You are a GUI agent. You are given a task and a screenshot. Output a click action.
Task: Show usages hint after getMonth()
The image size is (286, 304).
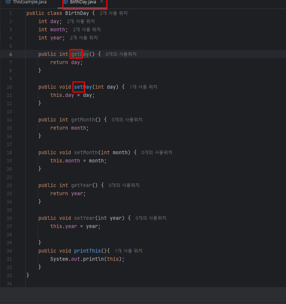(127, 120)
